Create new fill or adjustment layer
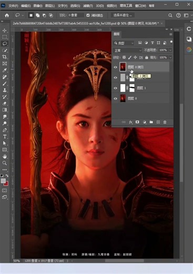Viewport: 193px width, 274px height. tap(144, 122)
